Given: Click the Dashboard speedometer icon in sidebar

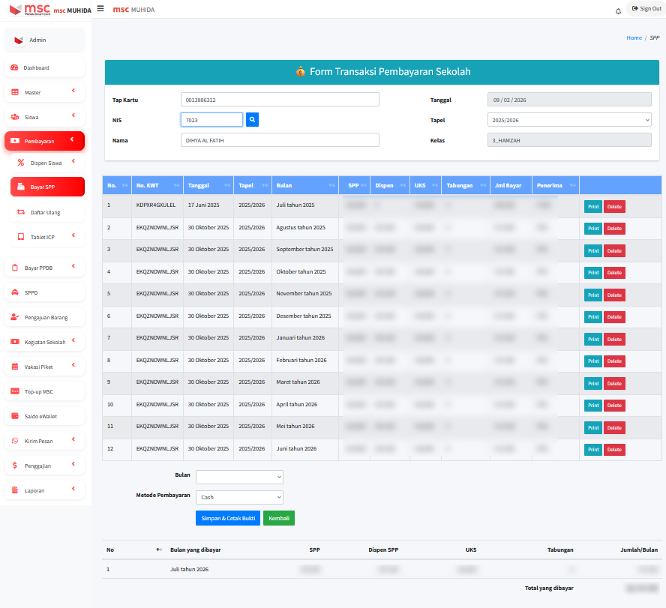Looking at the screenshot, I should pos(14,68).
